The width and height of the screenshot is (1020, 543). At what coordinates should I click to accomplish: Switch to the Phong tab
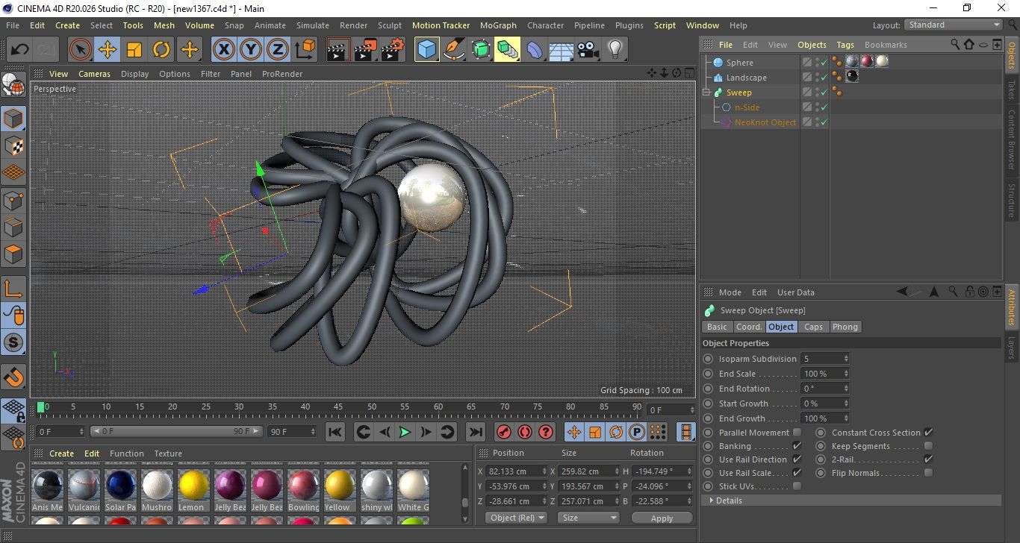click(845, 327)
